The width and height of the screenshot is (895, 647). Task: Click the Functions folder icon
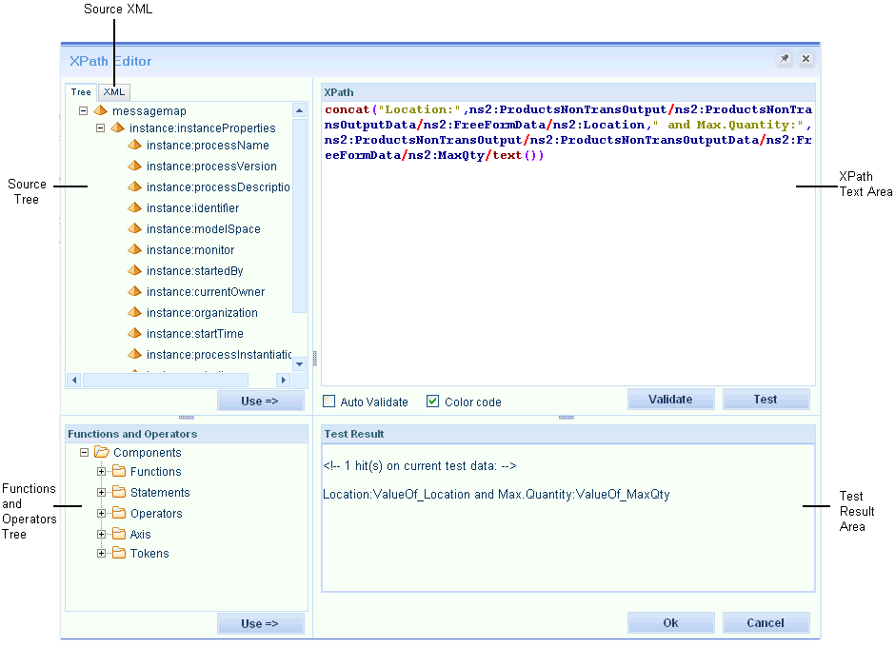click(119, 472)
